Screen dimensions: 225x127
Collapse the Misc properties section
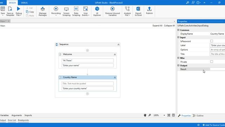click(x=178, y=58)
